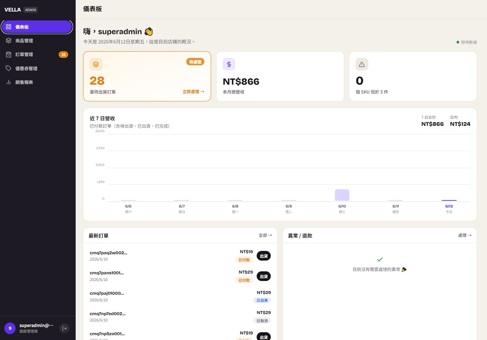This screenshot has height=340, width=487.
Task: Click the shopping bag icon beside 訂單管理
Action: coord(9,55)
